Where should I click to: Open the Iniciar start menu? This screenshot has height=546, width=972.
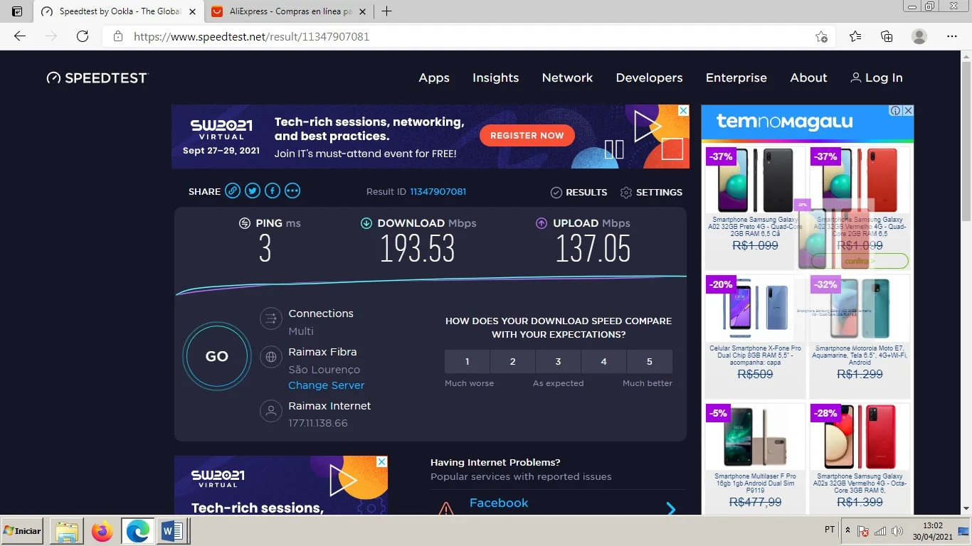click(23, 531)
